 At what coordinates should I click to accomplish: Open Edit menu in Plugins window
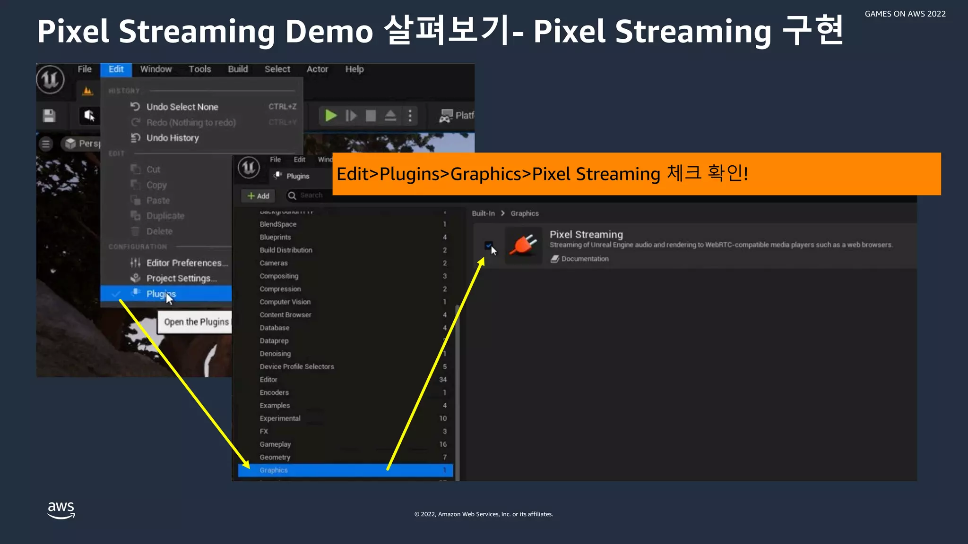coord(299,160)
